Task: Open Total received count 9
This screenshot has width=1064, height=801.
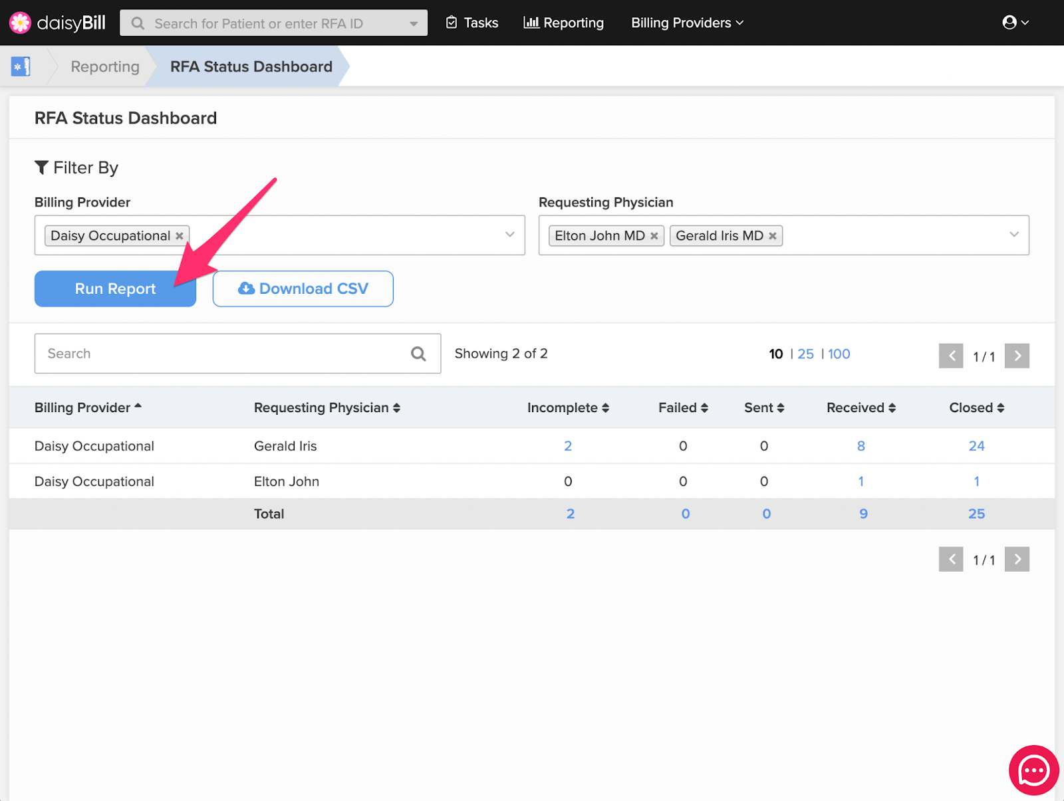Action: point(864,514)
